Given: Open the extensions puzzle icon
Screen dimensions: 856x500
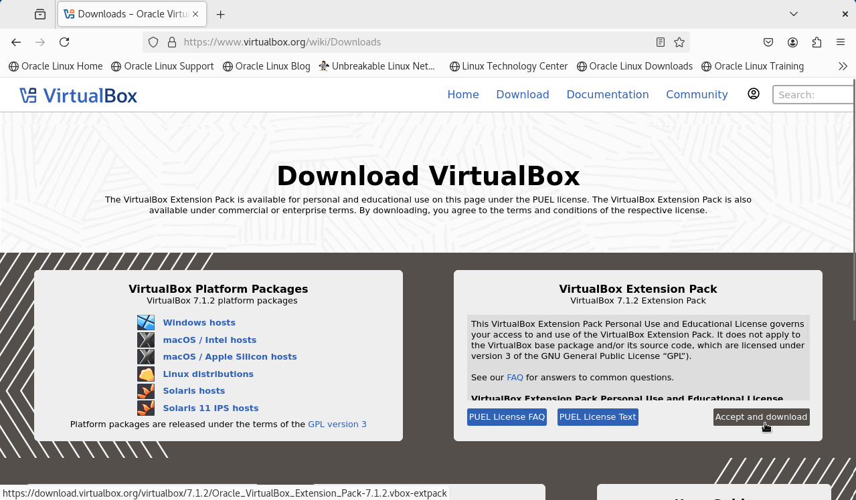Looking at the screenshot, I should [x=817, y=42].
